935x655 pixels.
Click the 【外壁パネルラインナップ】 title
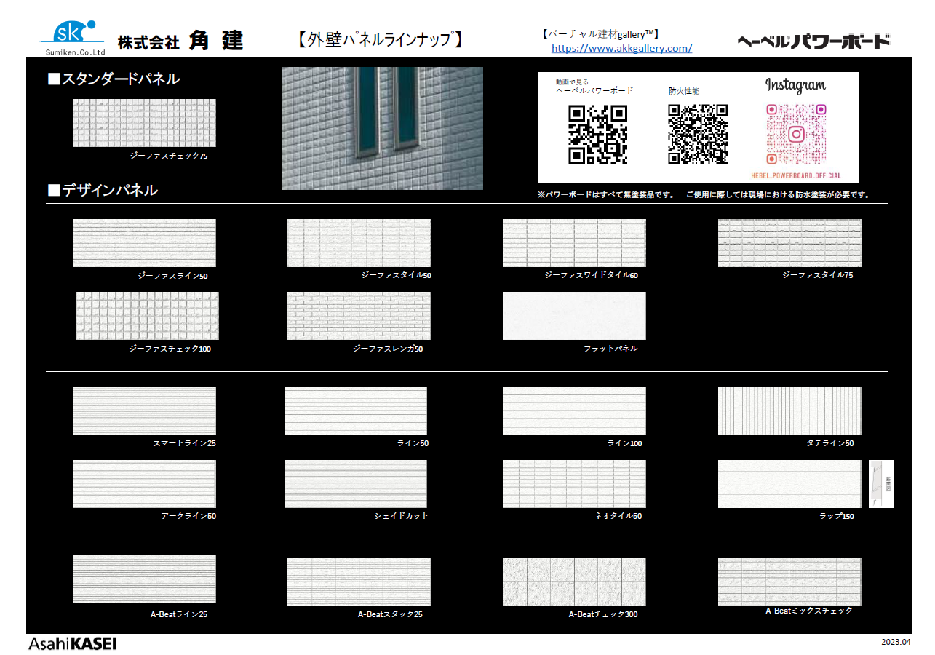381,40
